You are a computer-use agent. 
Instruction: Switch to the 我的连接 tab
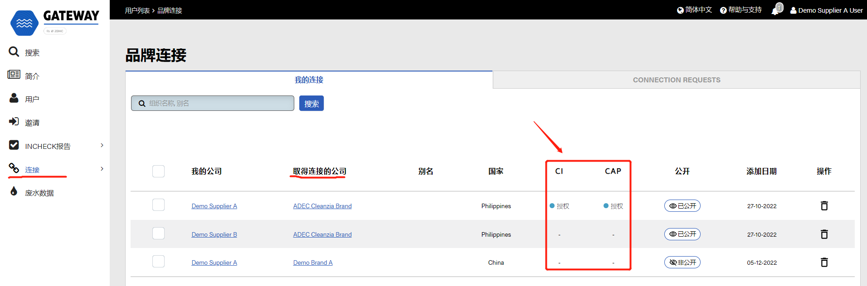tap(309, 80)
